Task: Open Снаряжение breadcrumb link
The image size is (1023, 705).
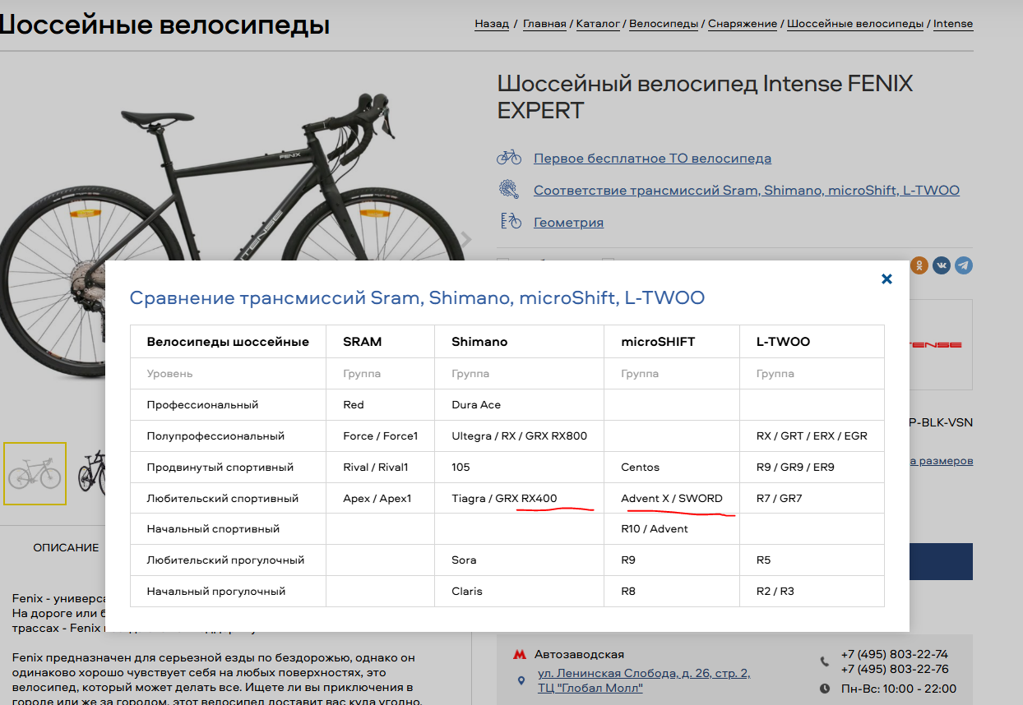Action: [x=743, y=24]
